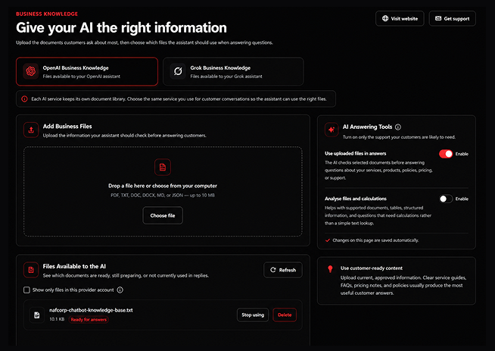
Task: Switch to the Grok Business Knowledge tab
Action: click(233, 71)
